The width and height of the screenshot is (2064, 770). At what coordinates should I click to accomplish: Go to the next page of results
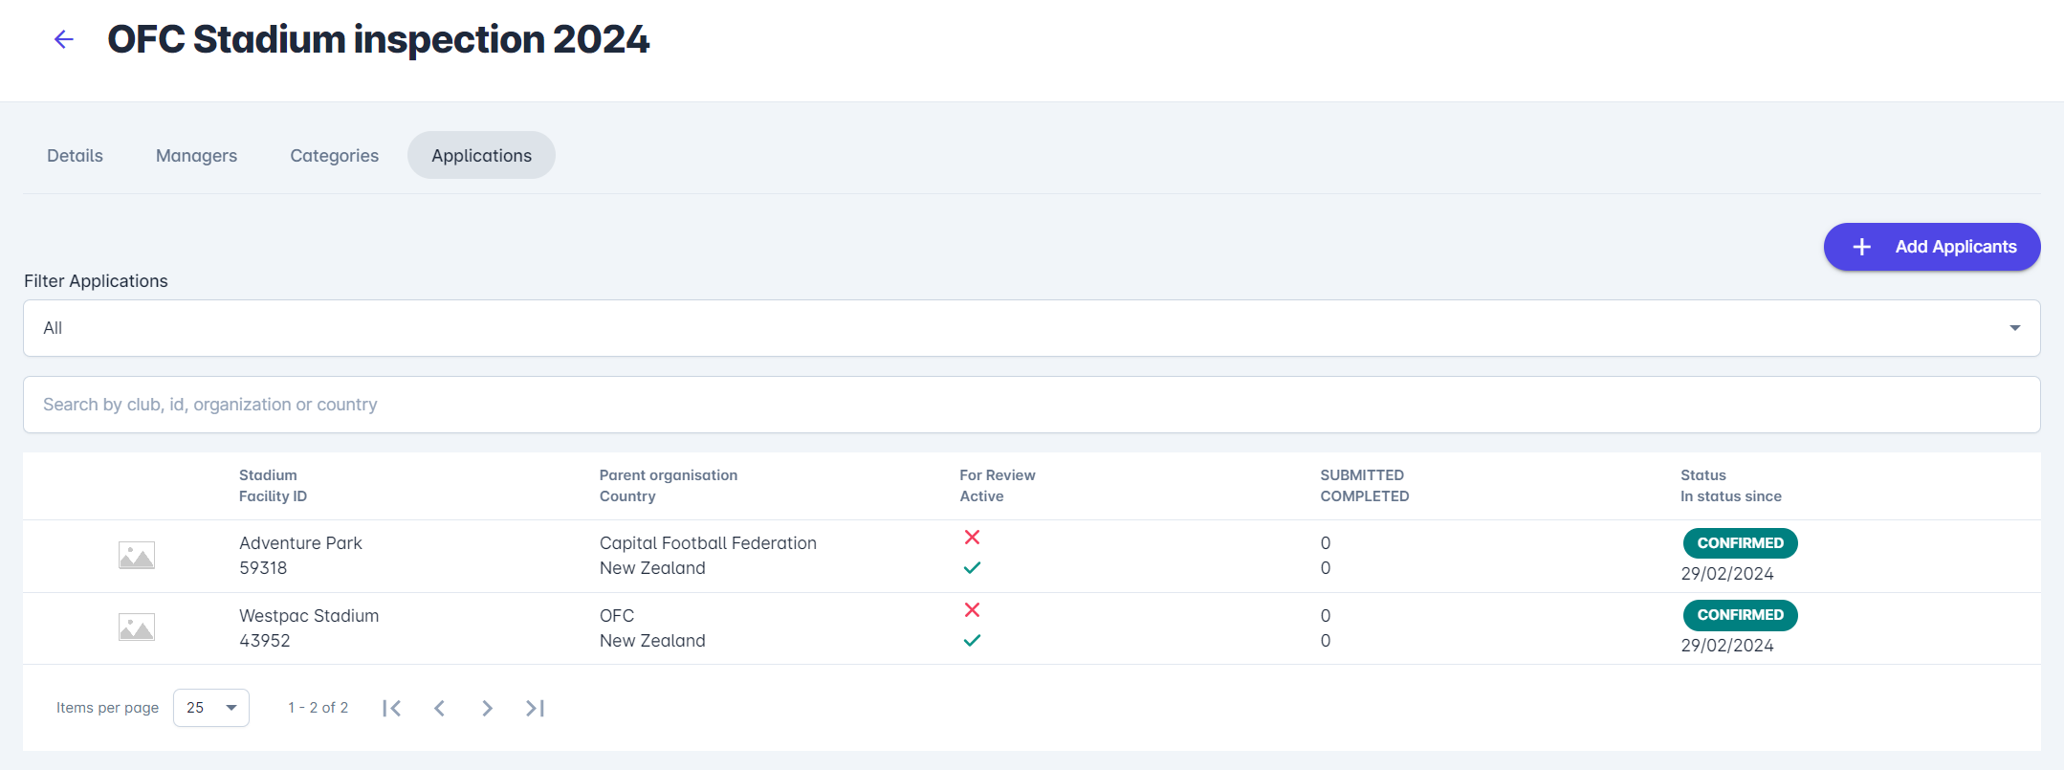(487, 708)
